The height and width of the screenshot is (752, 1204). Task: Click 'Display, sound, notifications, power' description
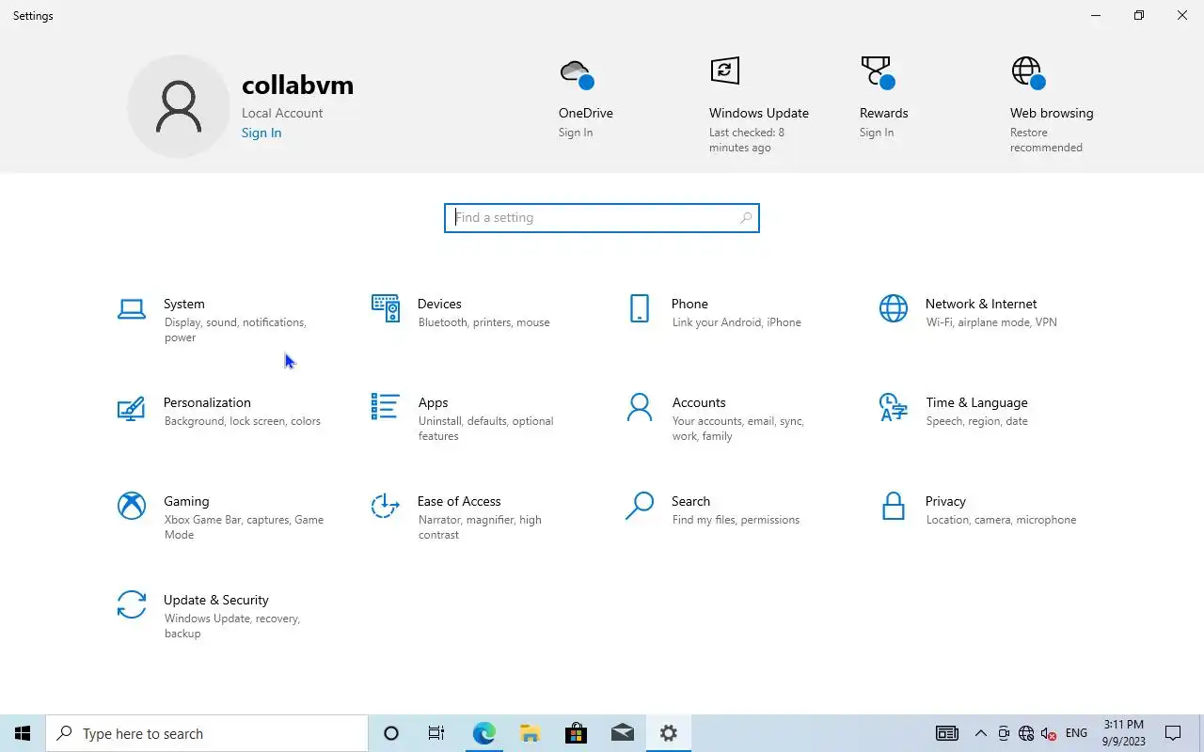(x=235, y=330)
